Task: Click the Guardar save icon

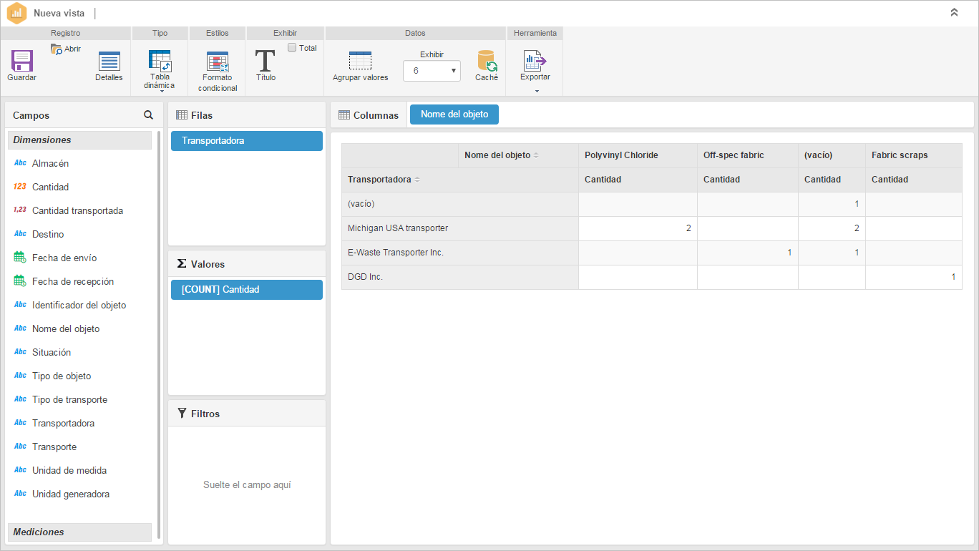Action: pos(21,60)
